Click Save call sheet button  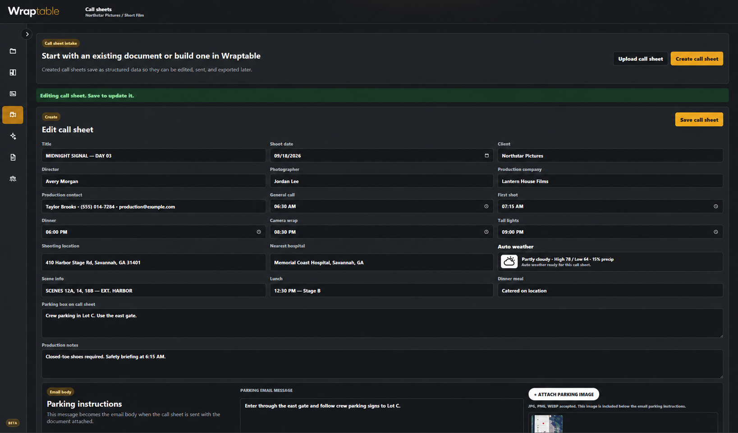pyautogui.click(x=699, y=119)
